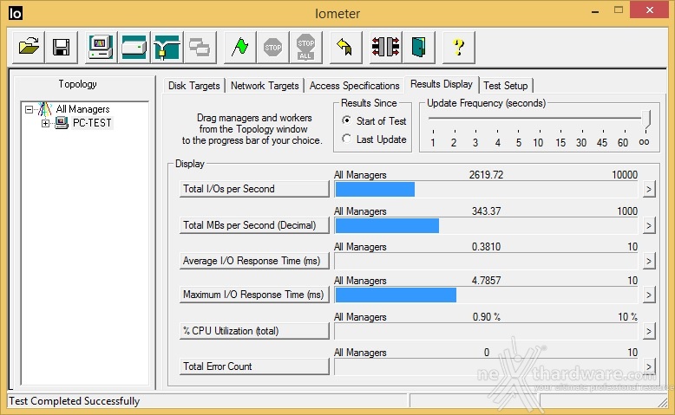675x415 pixels.
Task: Reset workers with the yellow arrow icon
Action: 345,47
